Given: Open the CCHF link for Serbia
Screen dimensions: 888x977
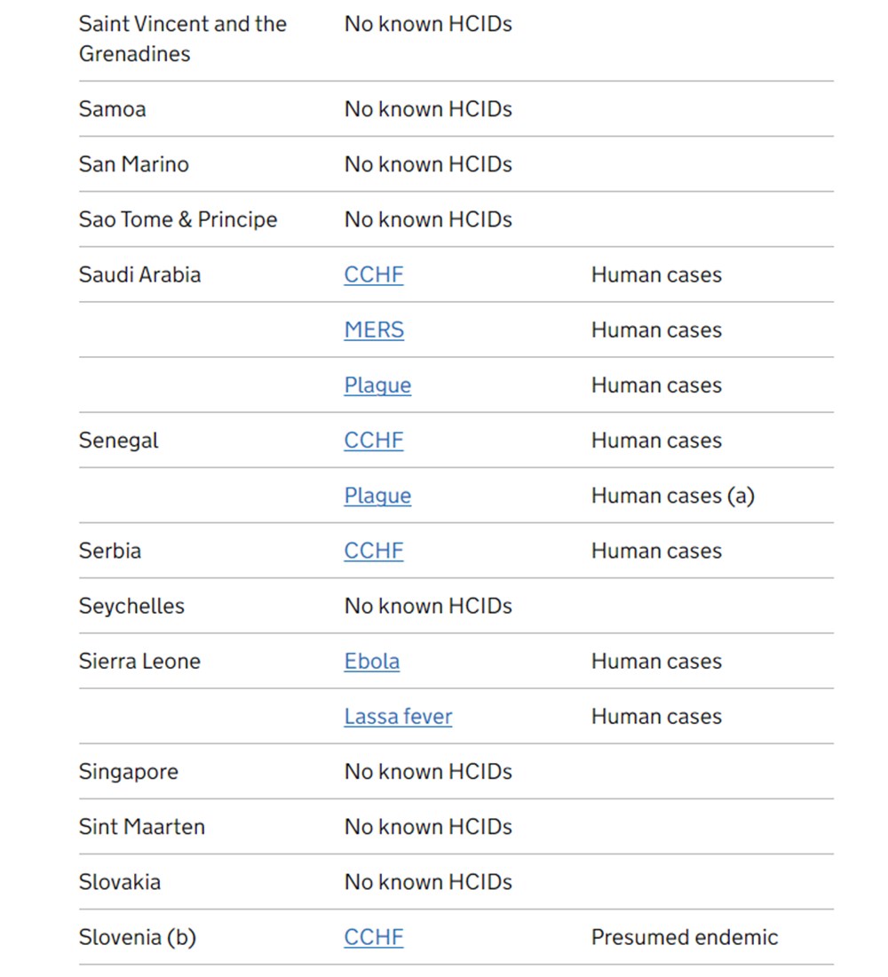Looking at the screenshot, I should 373,551.
